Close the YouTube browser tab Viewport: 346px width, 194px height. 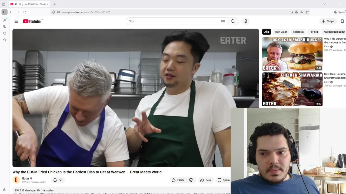[47, 4]
